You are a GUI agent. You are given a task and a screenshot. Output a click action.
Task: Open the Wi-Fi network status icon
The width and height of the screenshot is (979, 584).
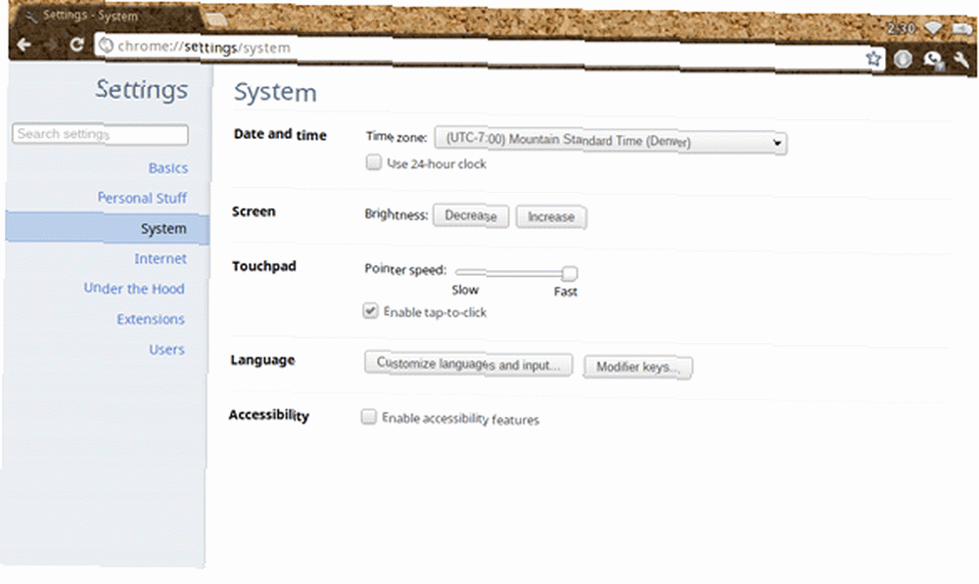933,28
